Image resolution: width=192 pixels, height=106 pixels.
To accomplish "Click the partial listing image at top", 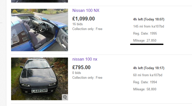I will (x=39, y=1).
